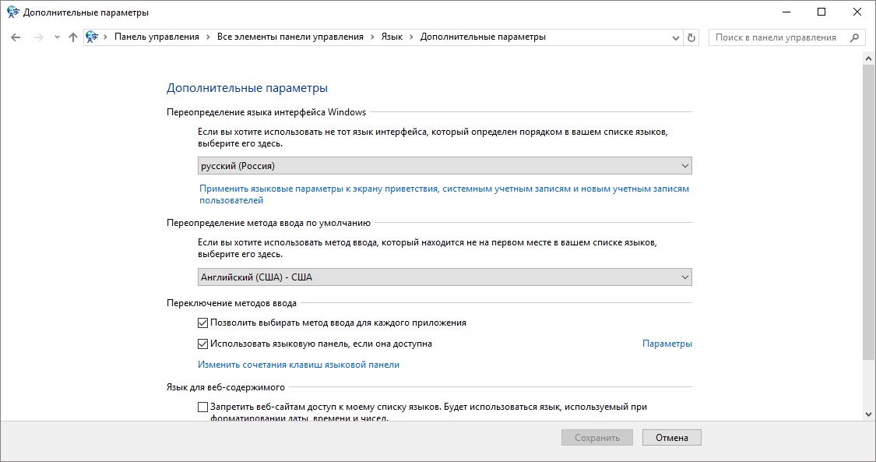Click the Control Panel icon in address bar
Screen dimensions: 876x462
pos(93,37)
